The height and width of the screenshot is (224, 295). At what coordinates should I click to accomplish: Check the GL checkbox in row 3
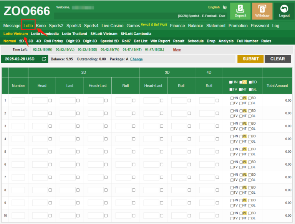pyautogui.click(x=250, y=129)
